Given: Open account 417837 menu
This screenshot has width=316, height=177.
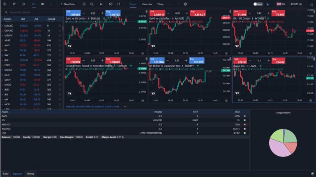Looking at the screenshot, I should [x=296, y=4].
